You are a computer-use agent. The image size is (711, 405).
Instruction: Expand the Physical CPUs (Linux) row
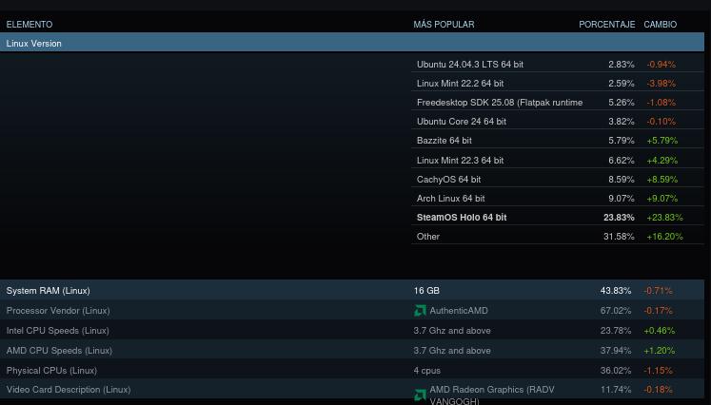(352, 370)
